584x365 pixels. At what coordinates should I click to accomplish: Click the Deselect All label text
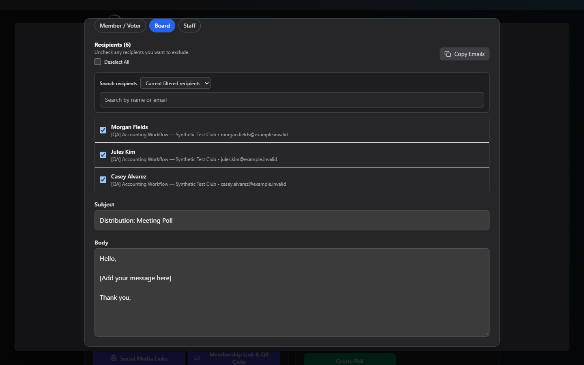117,62
